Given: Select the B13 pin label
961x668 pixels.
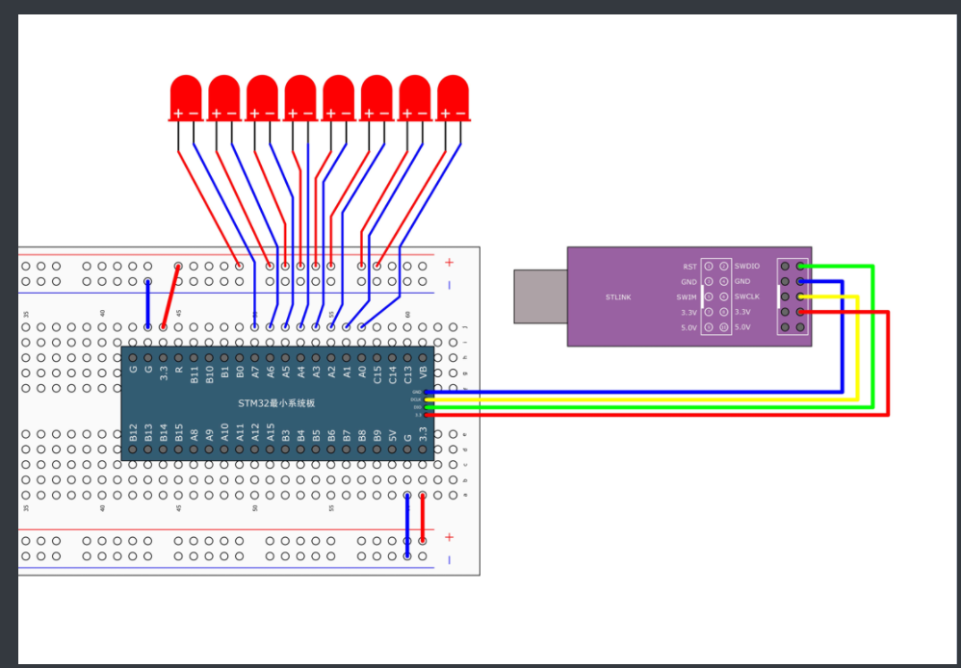Looking at the screenshot, I should coord(148,433).
